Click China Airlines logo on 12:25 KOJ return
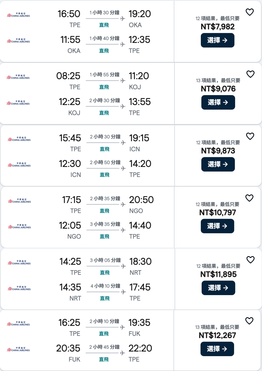The height and width of the screenshot is (371, 262). [18, 103]
